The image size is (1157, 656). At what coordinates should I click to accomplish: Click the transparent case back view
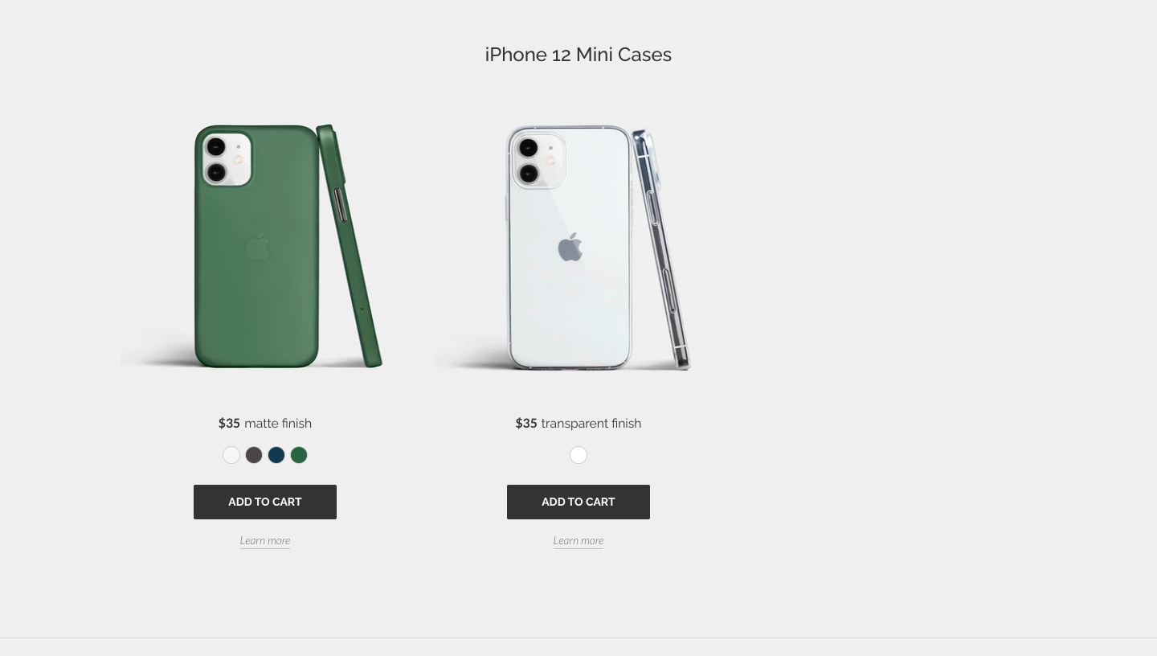pyautogui.click(x=569, y=248)
